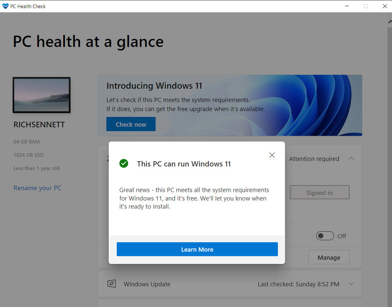Open the Manage button
Screen dimensions: 392x307
(329, 257)
